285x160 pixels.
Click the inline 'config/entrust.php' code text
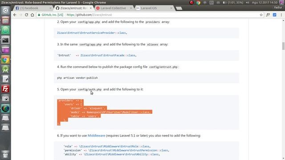coord(163,67)
